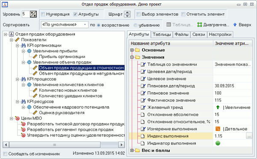
Task: Click the Диаграмма... button
Action: click(x=213, y=25)
